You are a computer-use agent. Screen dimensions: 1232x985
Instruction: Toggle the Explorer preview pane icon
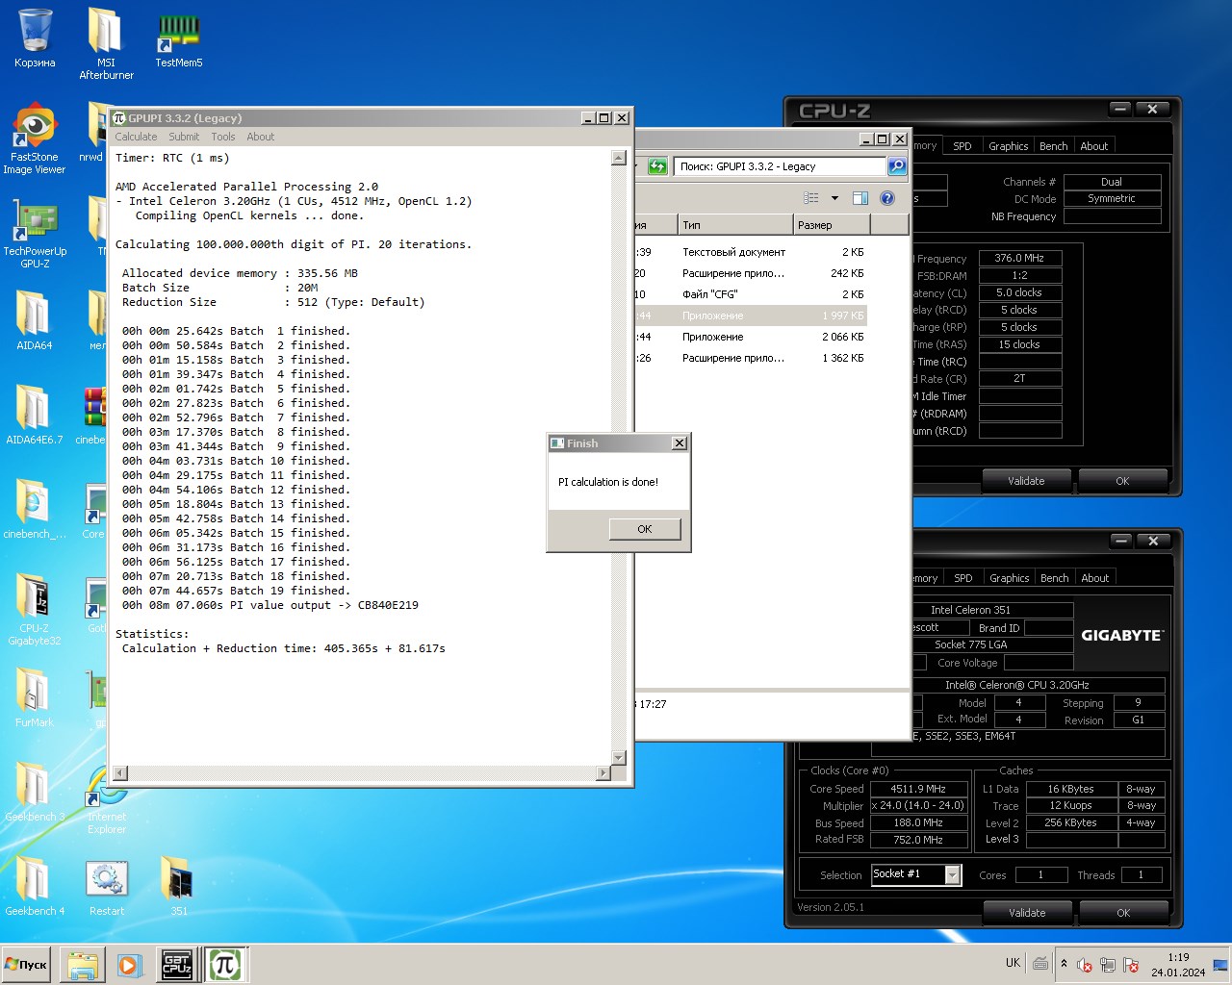coord(860,198)
